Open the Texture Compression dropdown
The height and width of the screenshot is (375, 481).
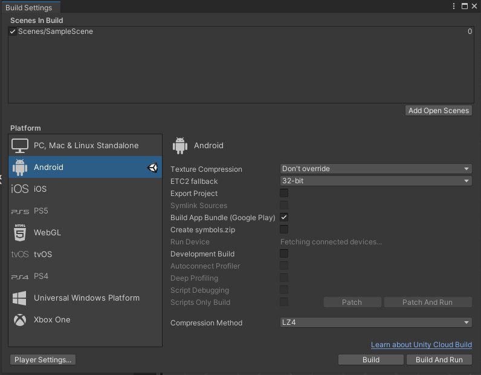(x=376, y=169)
